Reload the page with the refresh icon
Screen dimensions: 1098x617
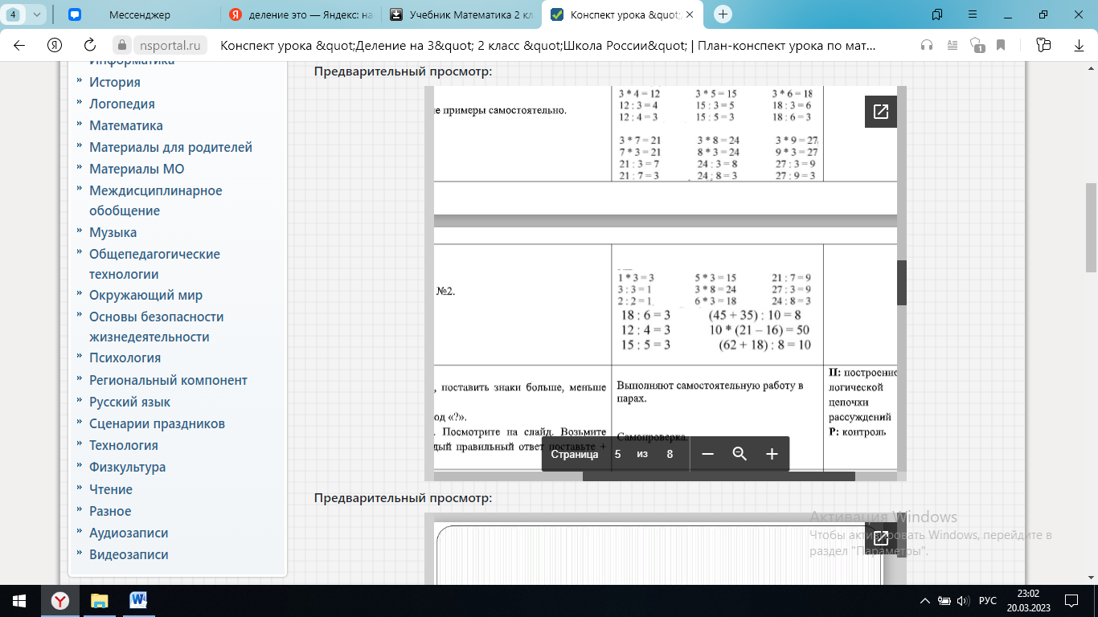pos(90,45)
